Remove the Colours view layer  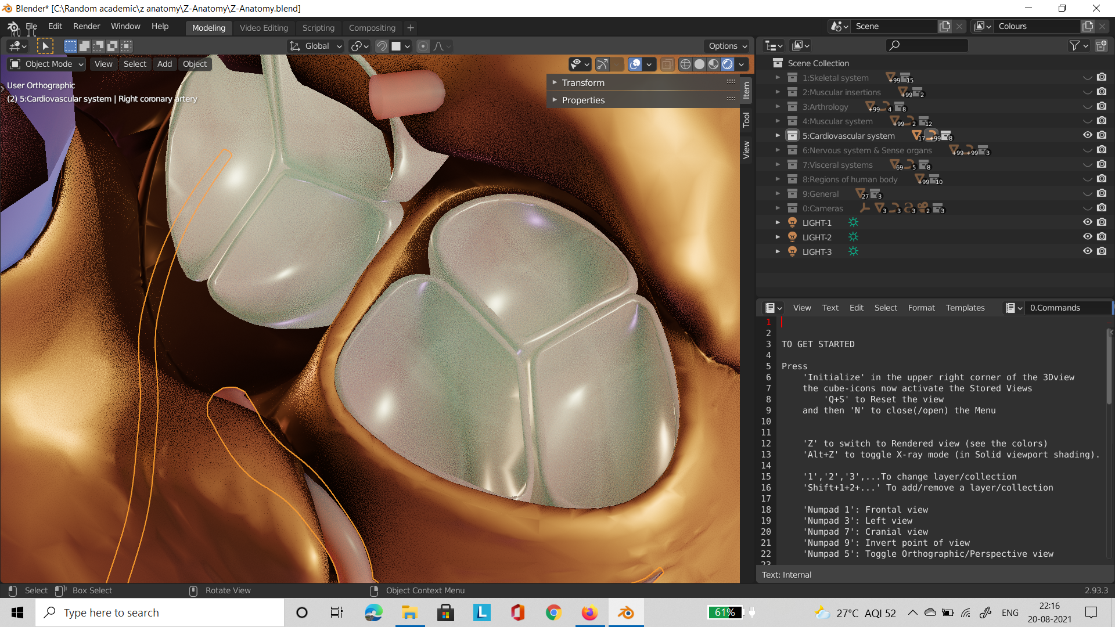tap(1102, 26)
